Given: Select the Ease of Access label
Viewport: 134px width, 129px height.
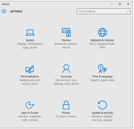Looking at the screenshot, I should tap(30, 113).
